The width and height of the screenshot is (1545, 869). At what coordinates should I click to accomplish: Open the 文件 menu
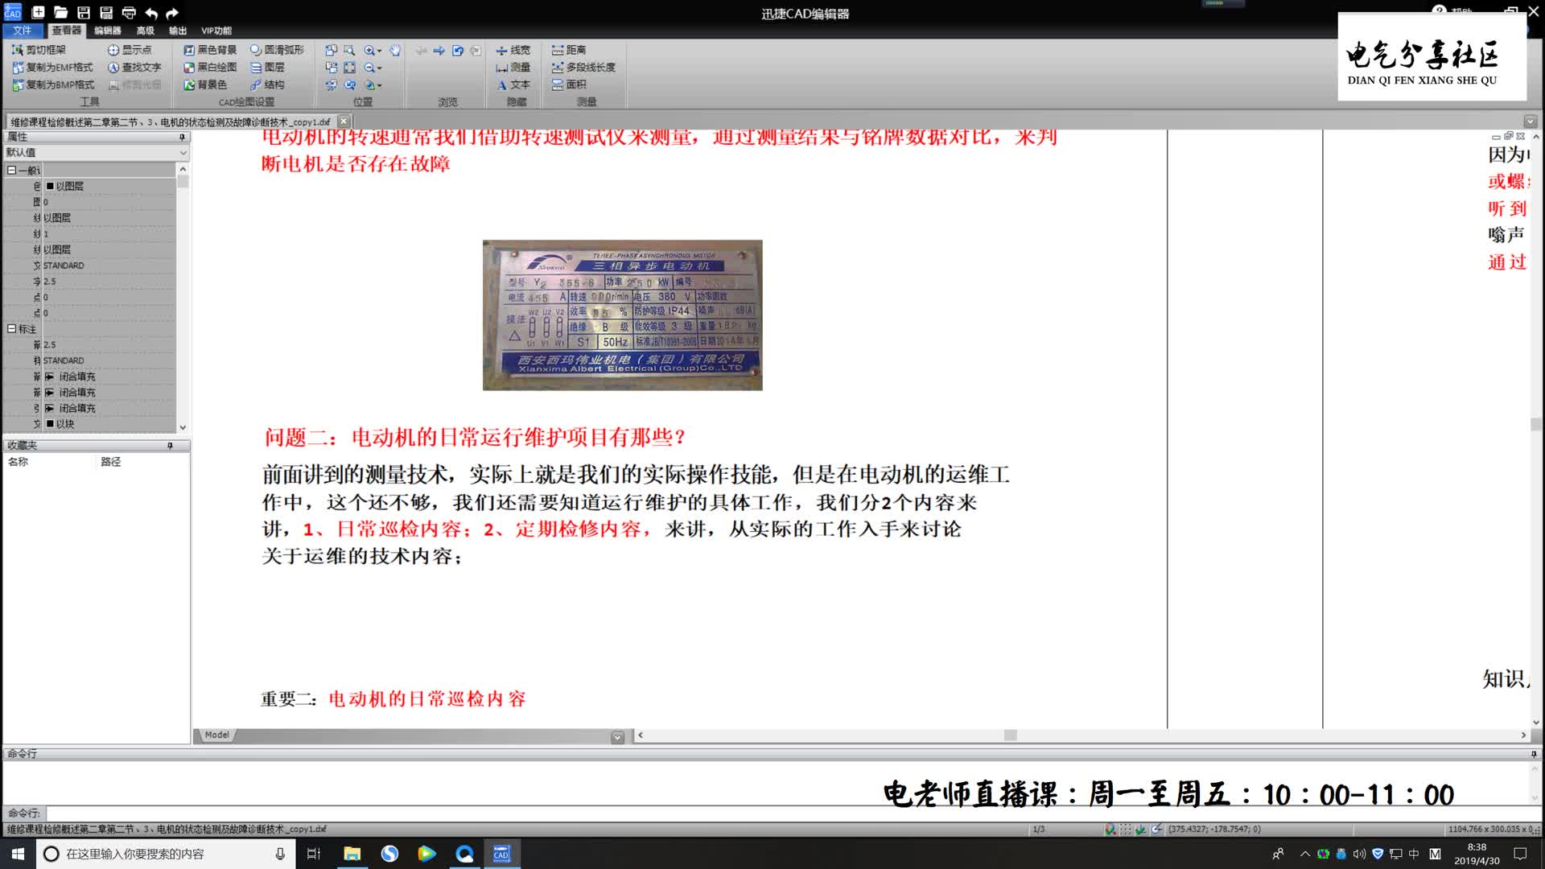(x=22, y=31)
